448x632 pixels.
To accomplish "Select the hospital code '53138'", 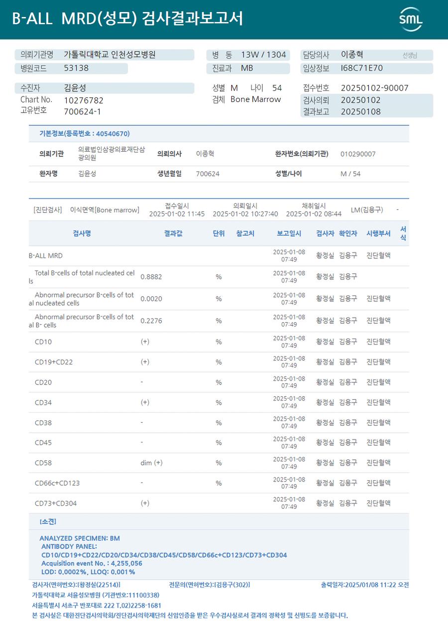I will [x=76, y=68].
